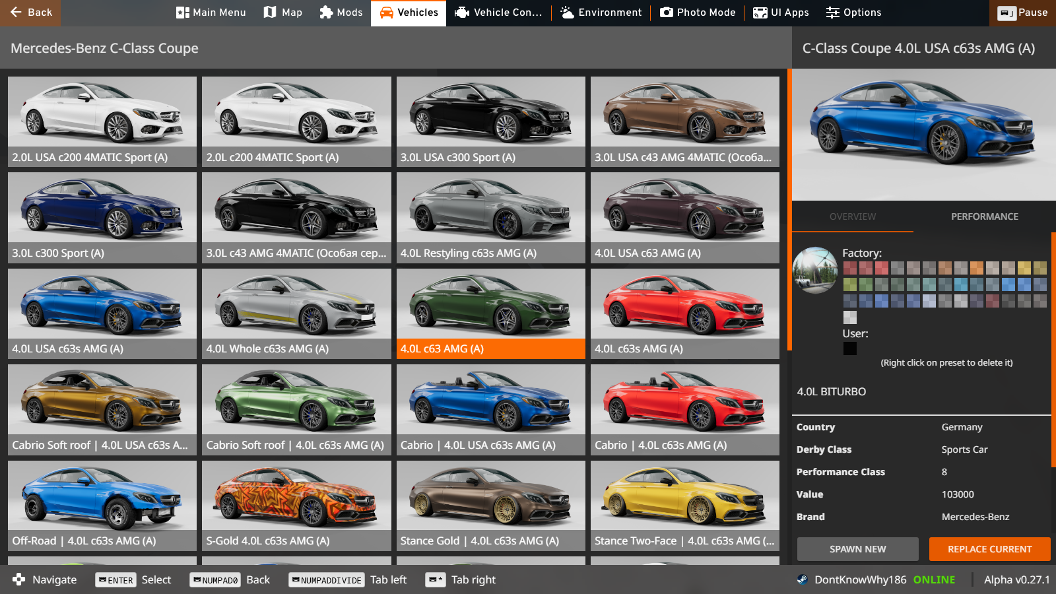1056x594 pixels.
Task: Select blue 4.0L USA c63s AMG (A)
Action: point(102,313)
